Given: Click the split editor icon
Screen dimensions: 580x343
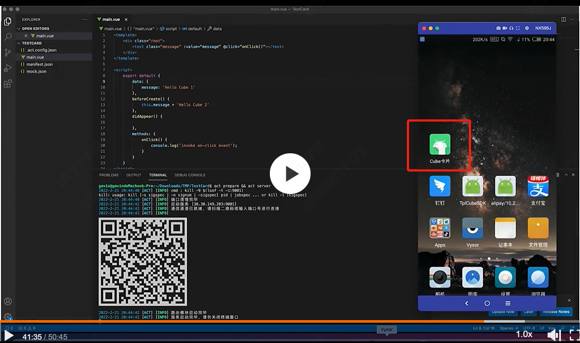Looking at the screenshot, I should coord(563,19).
